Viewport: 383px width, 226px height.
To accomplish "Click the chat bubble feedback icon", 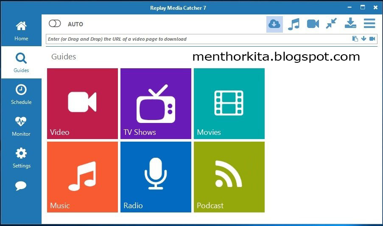I will (x=21, y=186).
